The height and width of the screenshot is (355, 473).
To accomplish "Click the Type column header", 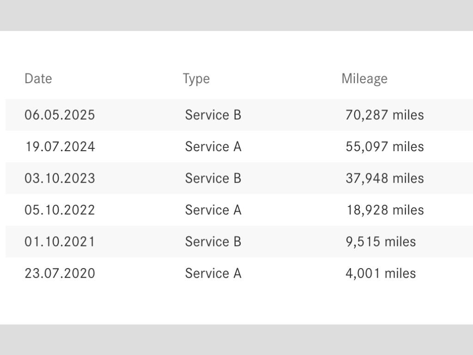I will [196, 79].
